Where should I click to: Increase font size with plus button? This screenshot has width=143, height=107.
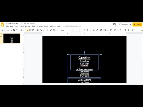[81, 30]
